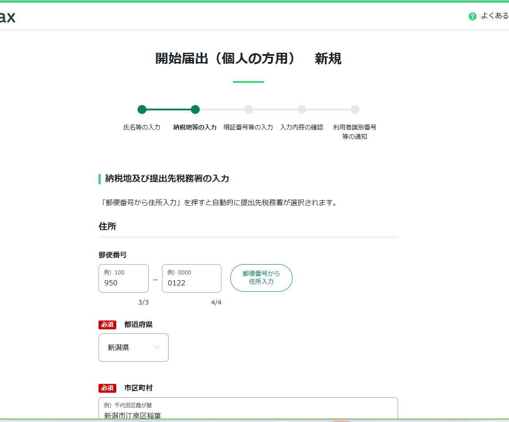Screen dimensions: 509x422
Task: Click the 納税地等の入力 step label
Action: point(195,127)
